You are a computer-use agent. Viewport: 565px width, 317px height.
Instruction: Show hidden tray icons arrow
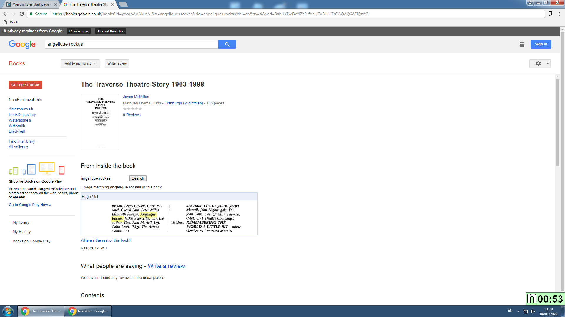[518, 311]
